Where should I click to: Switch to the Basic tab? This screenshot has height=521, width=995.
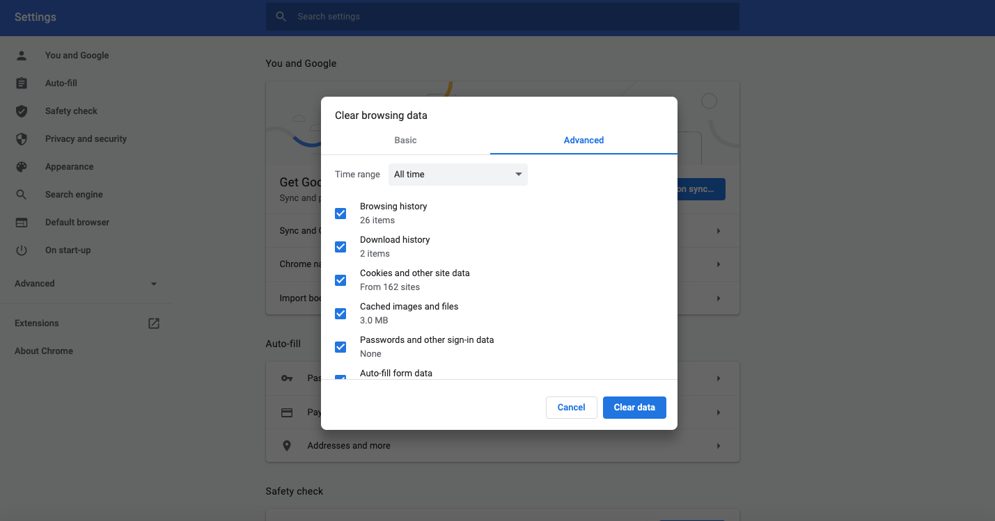(x=405, y=141)
